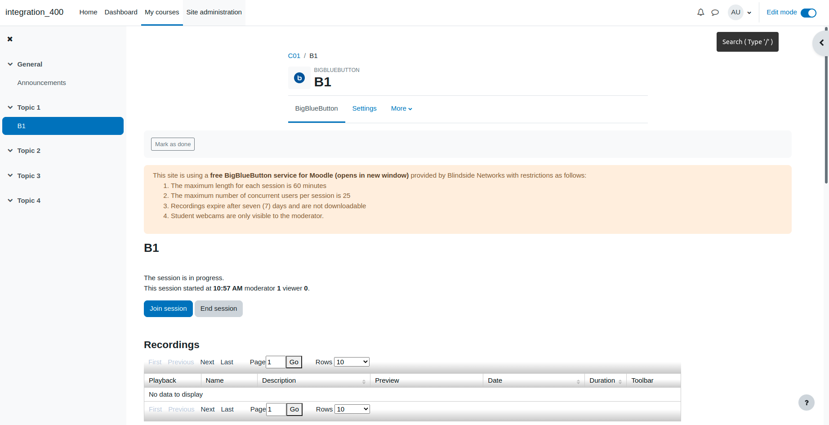Click top Previous page link
Image resolution: width=829 pixels, height=425 pixels.
[x=181, y=362]
